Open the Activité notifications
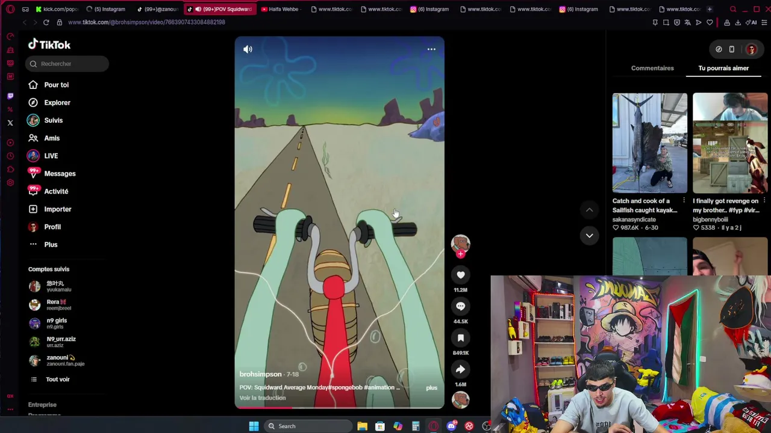The width and height of the screenshot is (771, 433). click(x=48, y=191)
